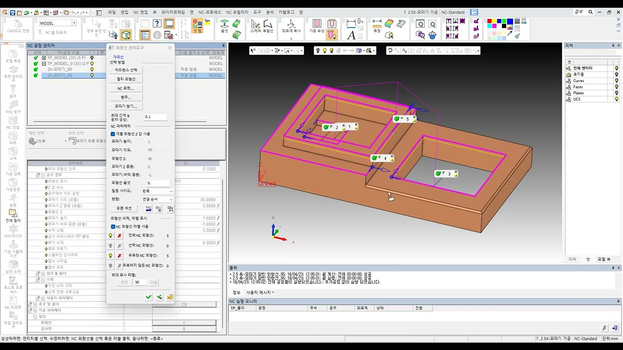Switch to 사용자 메시지 tab

point(260,293)
